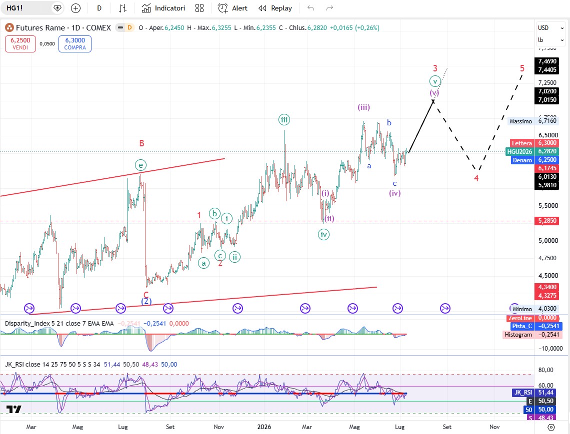
Task: Select the Disparity_Index indicator legend
Action: point(59,323)
